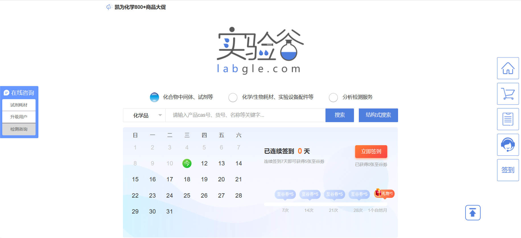Select 化合物中间体、试剂等 radio option
This screenshot has width=521, height=238.
click(155, 97)
